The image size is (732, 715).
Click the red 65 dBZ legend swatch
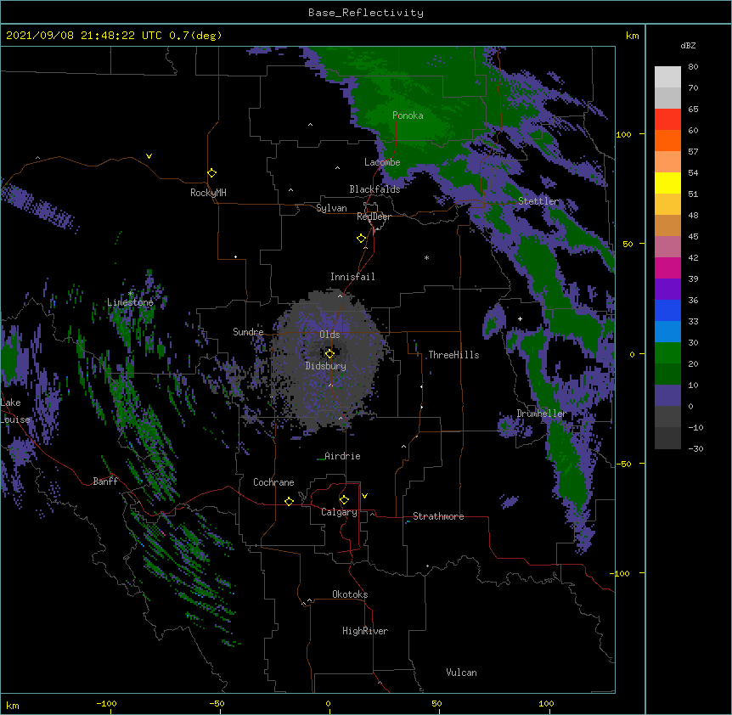pyautogui.click(x=667, y=119)
